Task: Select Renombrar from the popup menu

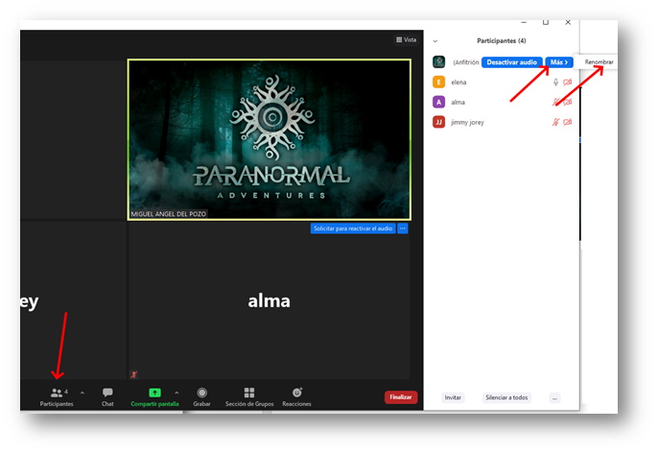Action: [x=599, y=62]
